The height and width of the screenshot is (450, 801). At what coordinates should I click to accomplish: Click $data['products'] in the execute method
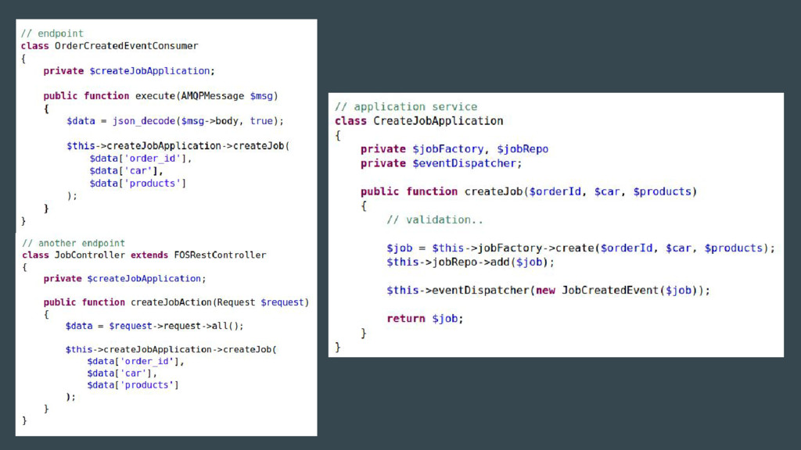[138, 183]
